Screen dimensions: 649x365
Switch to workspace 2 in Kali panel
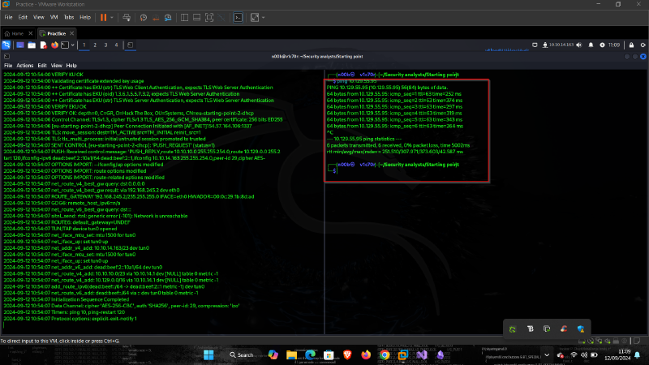96,45
